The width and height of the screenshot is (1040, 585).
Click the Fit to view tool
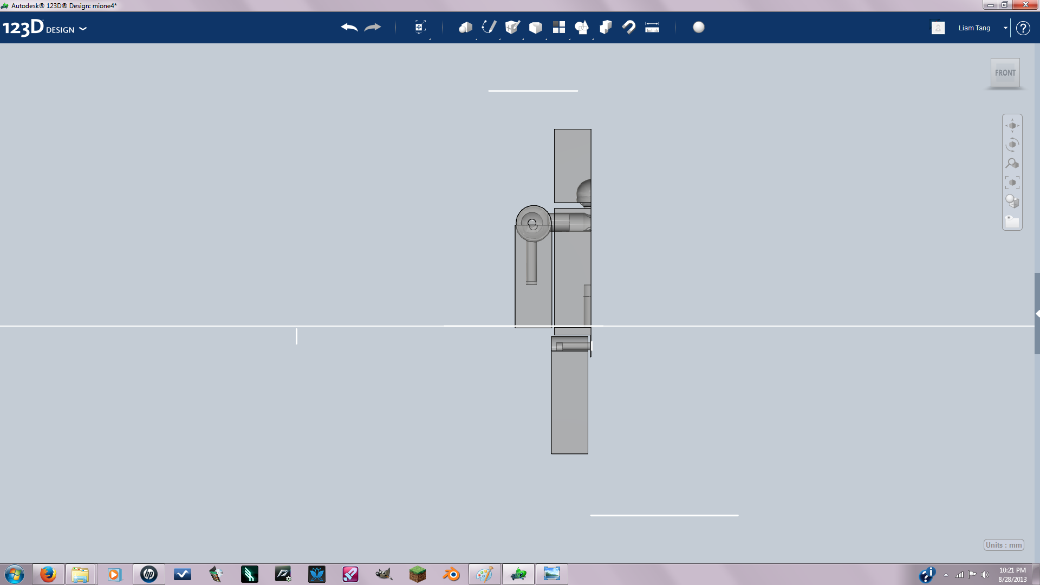[1012, 183]
